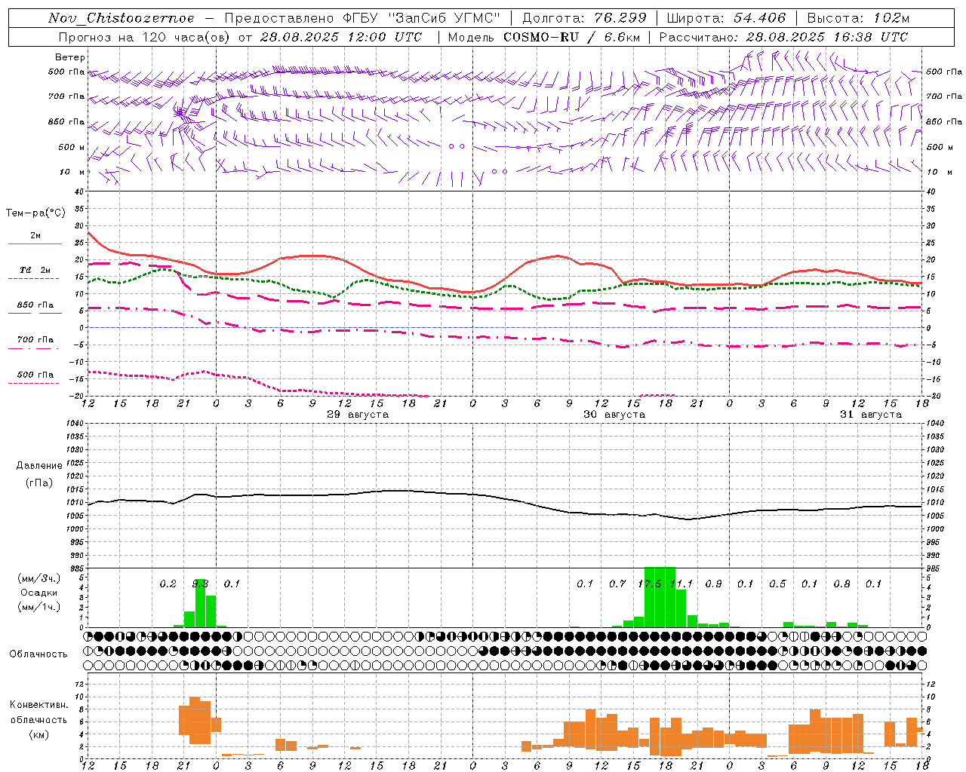Click the '850 гПа' temperature legend entry

pyautogui.click(x=35, y=305)
